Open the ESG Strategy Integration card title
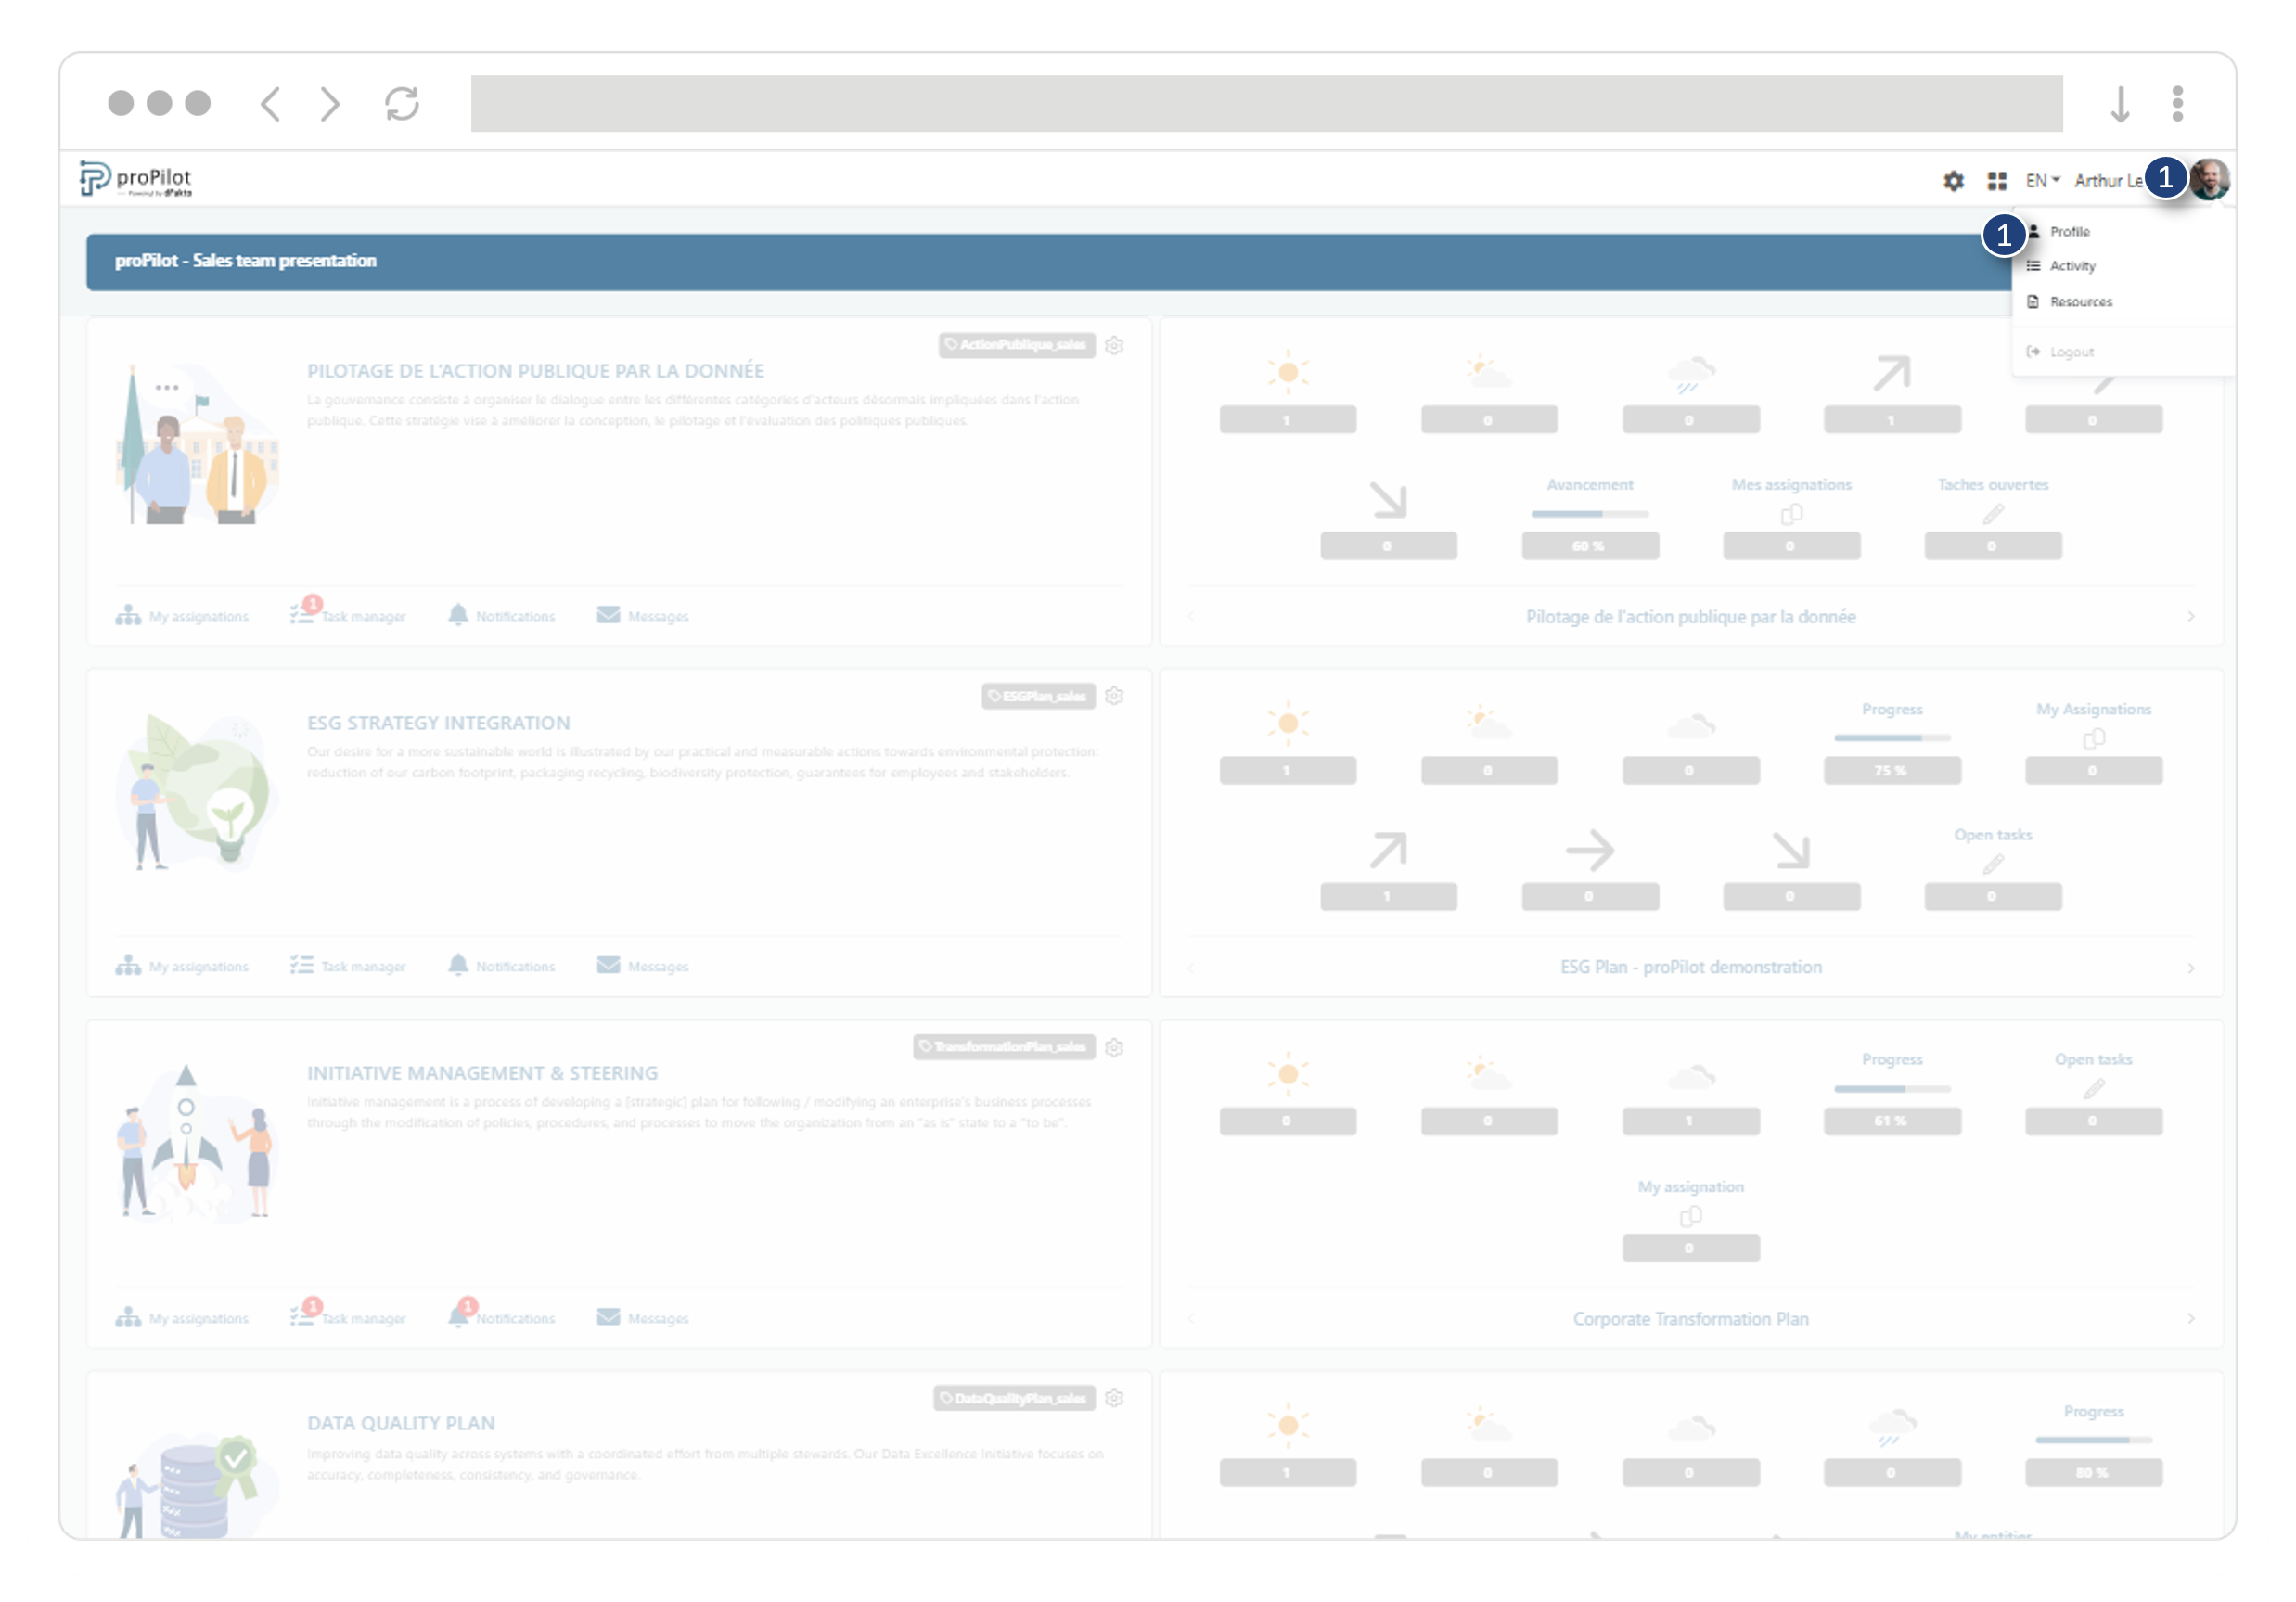This screenshot has height=1602, width=2296. (x=438, y=722)
